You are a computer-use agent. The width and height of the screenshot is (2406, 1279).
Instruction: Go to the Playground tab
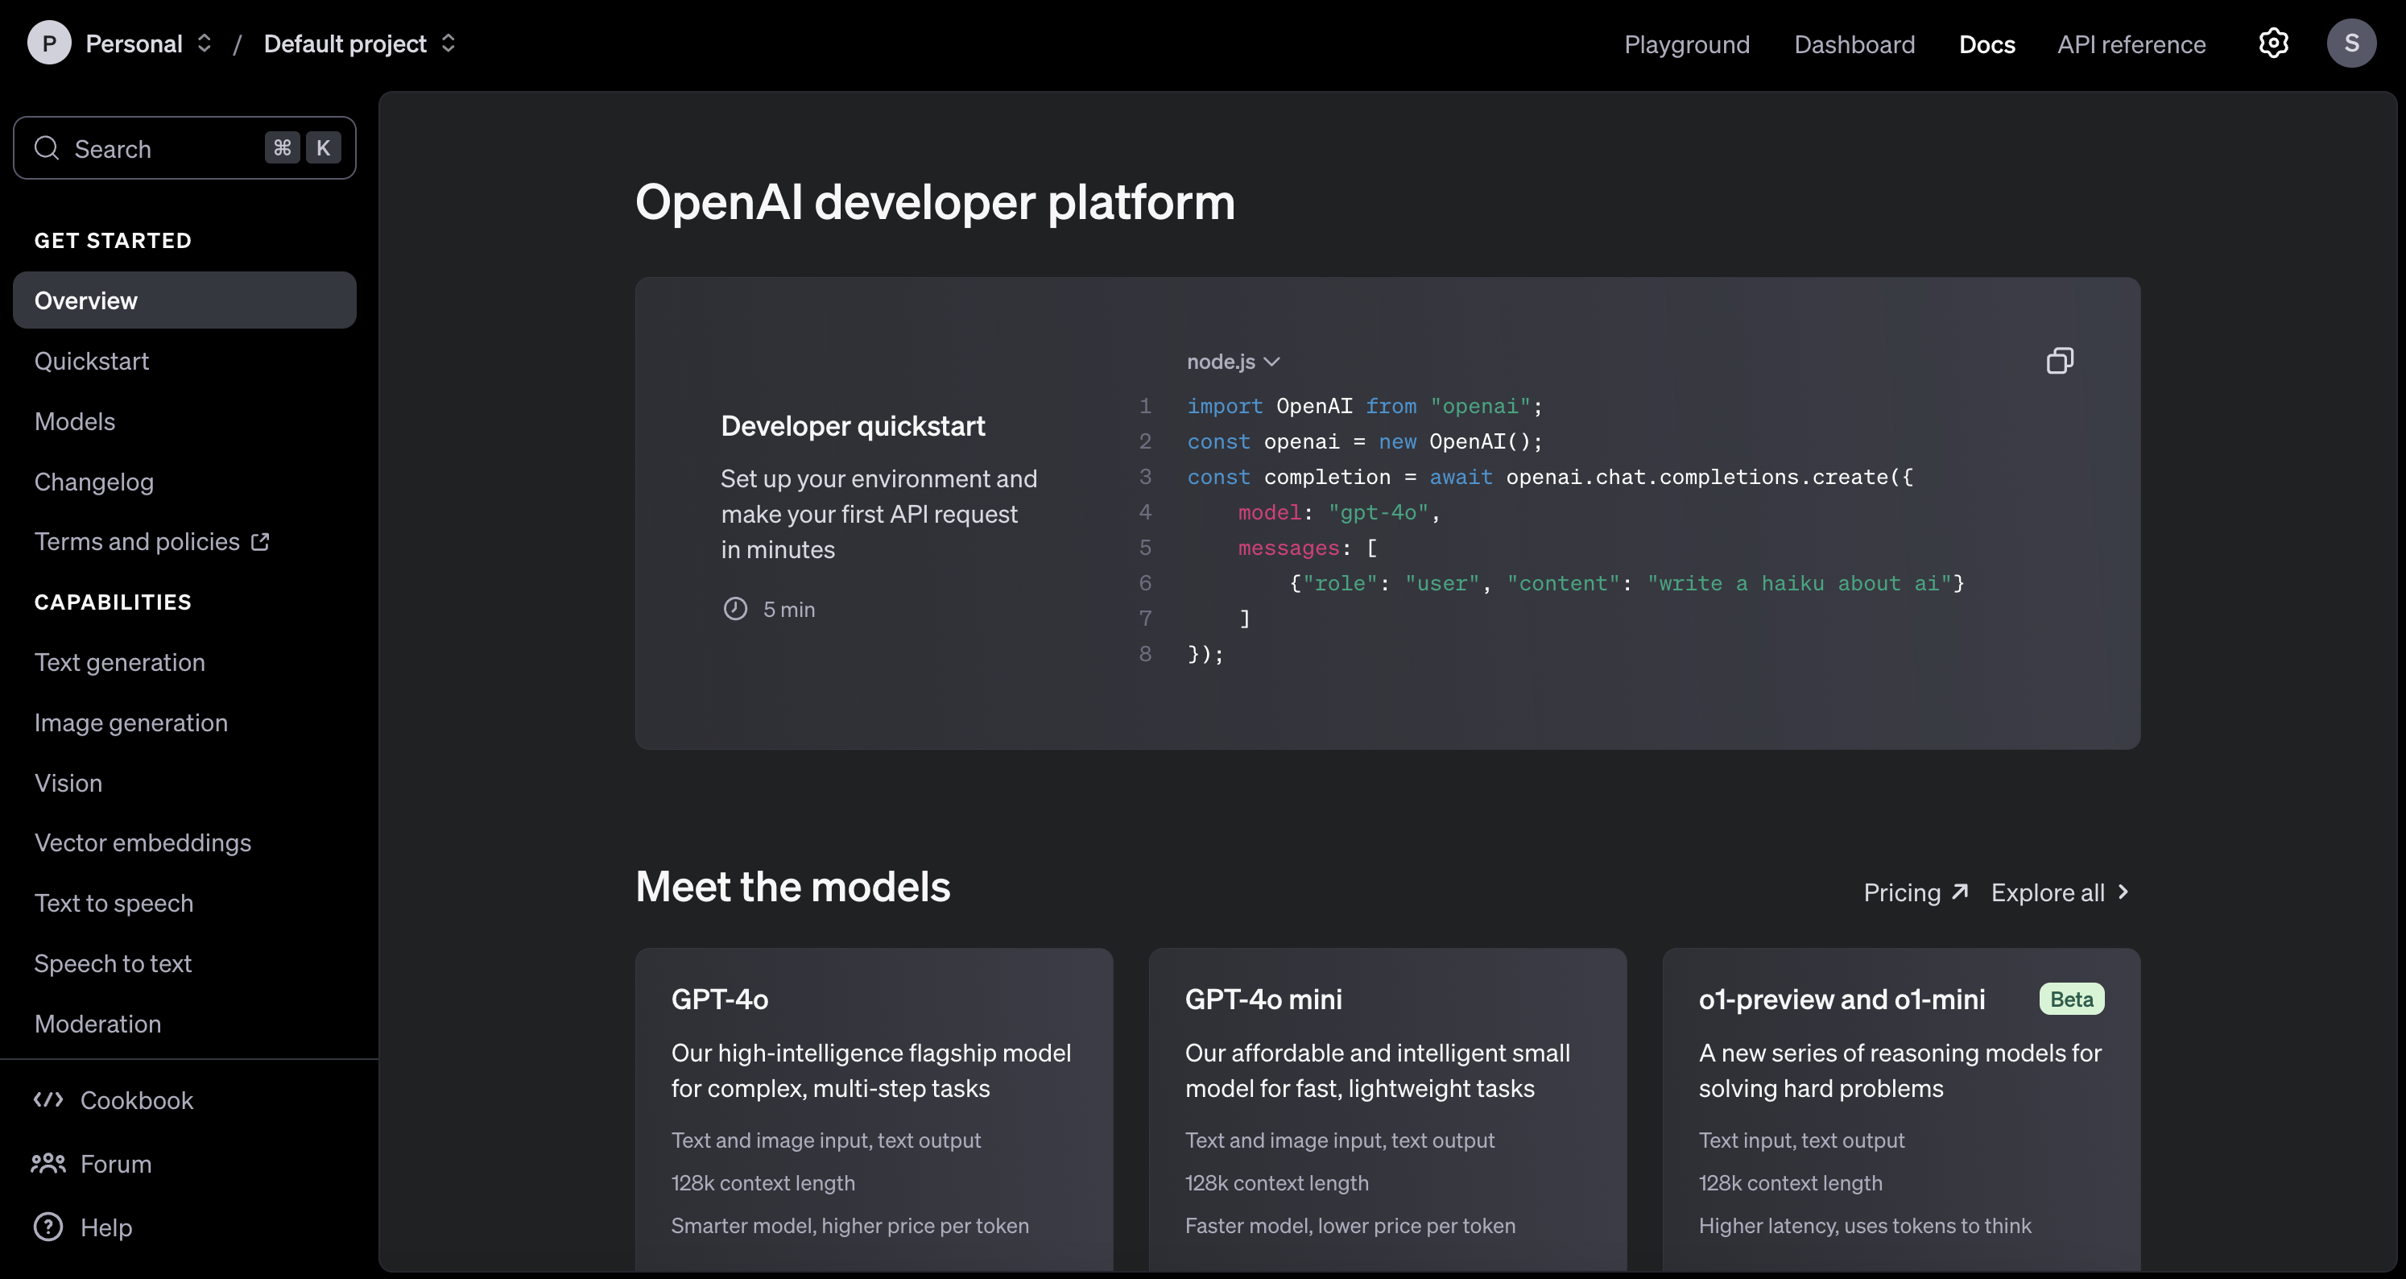point(1687,44)
